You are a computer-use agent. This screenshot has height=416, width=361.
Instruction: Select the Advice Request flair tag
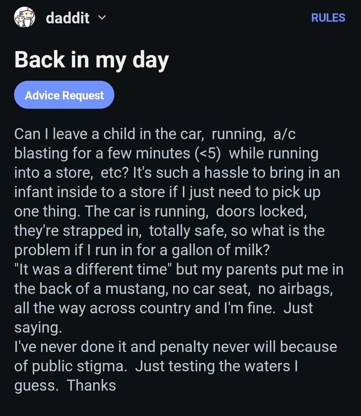tap(64, 95)
